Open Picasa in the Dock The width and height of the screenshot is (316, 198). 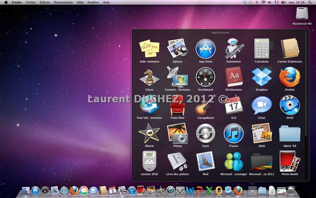tap(83, 190)
